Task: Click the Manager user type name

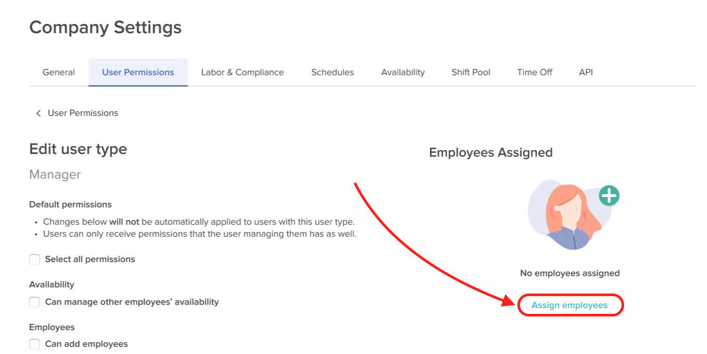Action: coord(55,175)
